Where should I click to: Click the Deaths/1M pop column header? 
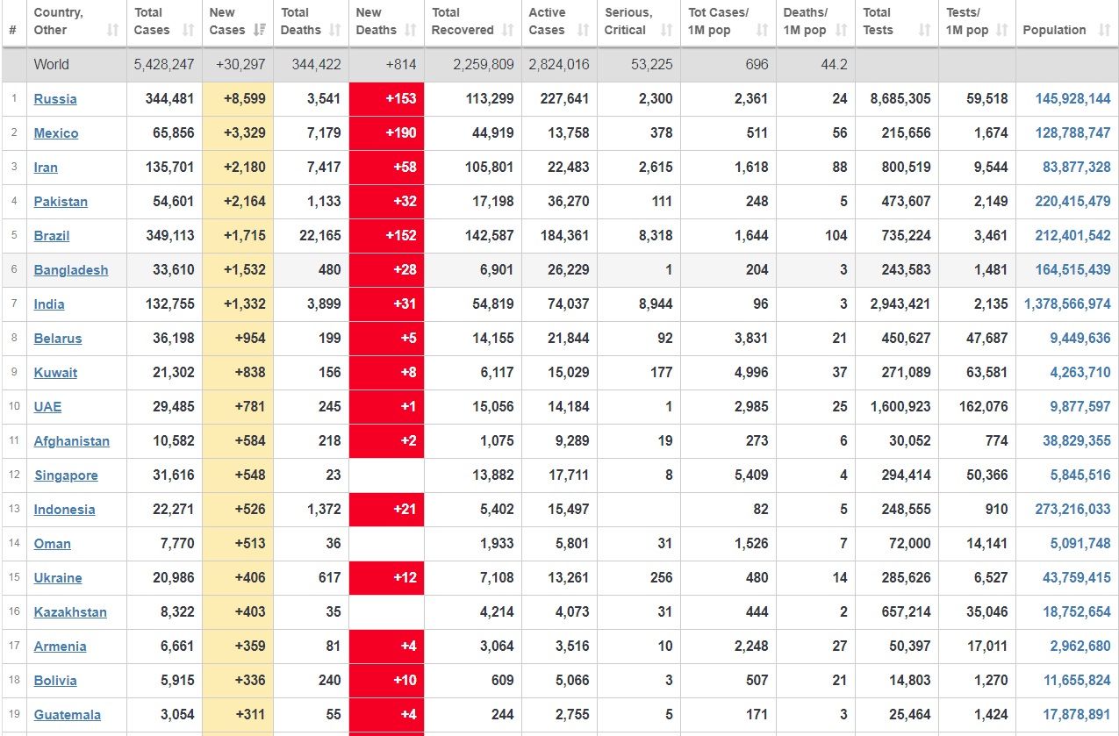coord(805,22)
